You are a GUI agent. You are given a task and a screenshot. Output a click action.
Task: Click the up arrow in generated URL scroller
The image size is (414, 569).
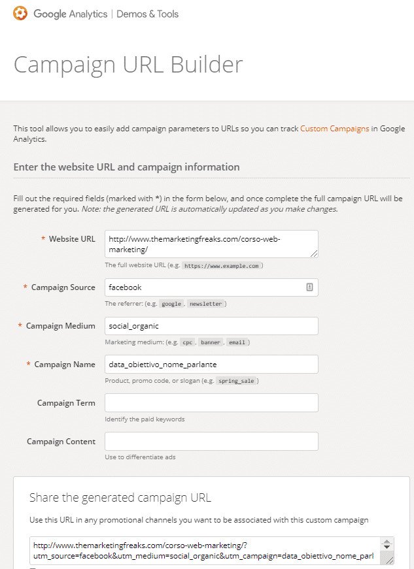(x=387, y=542)
